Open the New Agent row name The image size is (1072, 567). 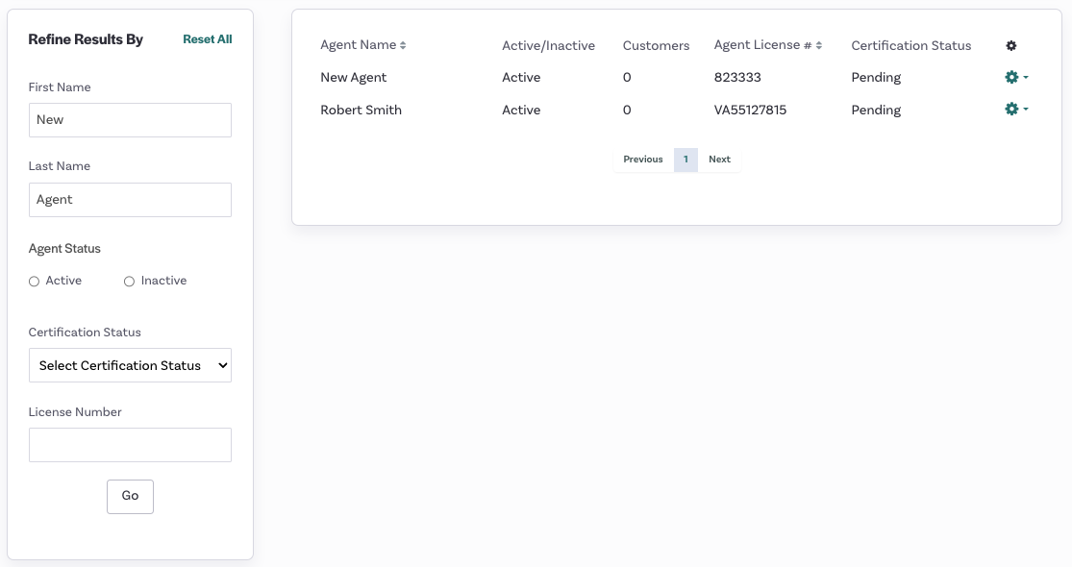click(x=354, y=77)
